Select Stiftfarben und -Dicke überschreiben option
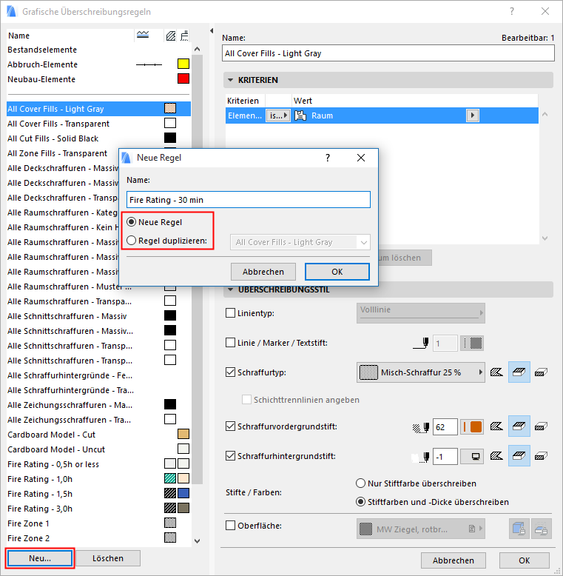Viewport: 563px width, 576px height. pyautogui.click(x=360, y=502)
